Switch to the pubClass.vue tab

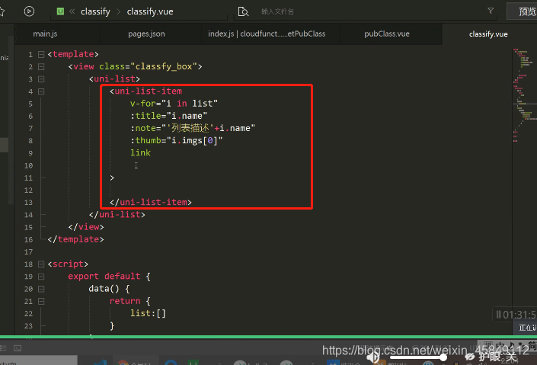[387, 34]
